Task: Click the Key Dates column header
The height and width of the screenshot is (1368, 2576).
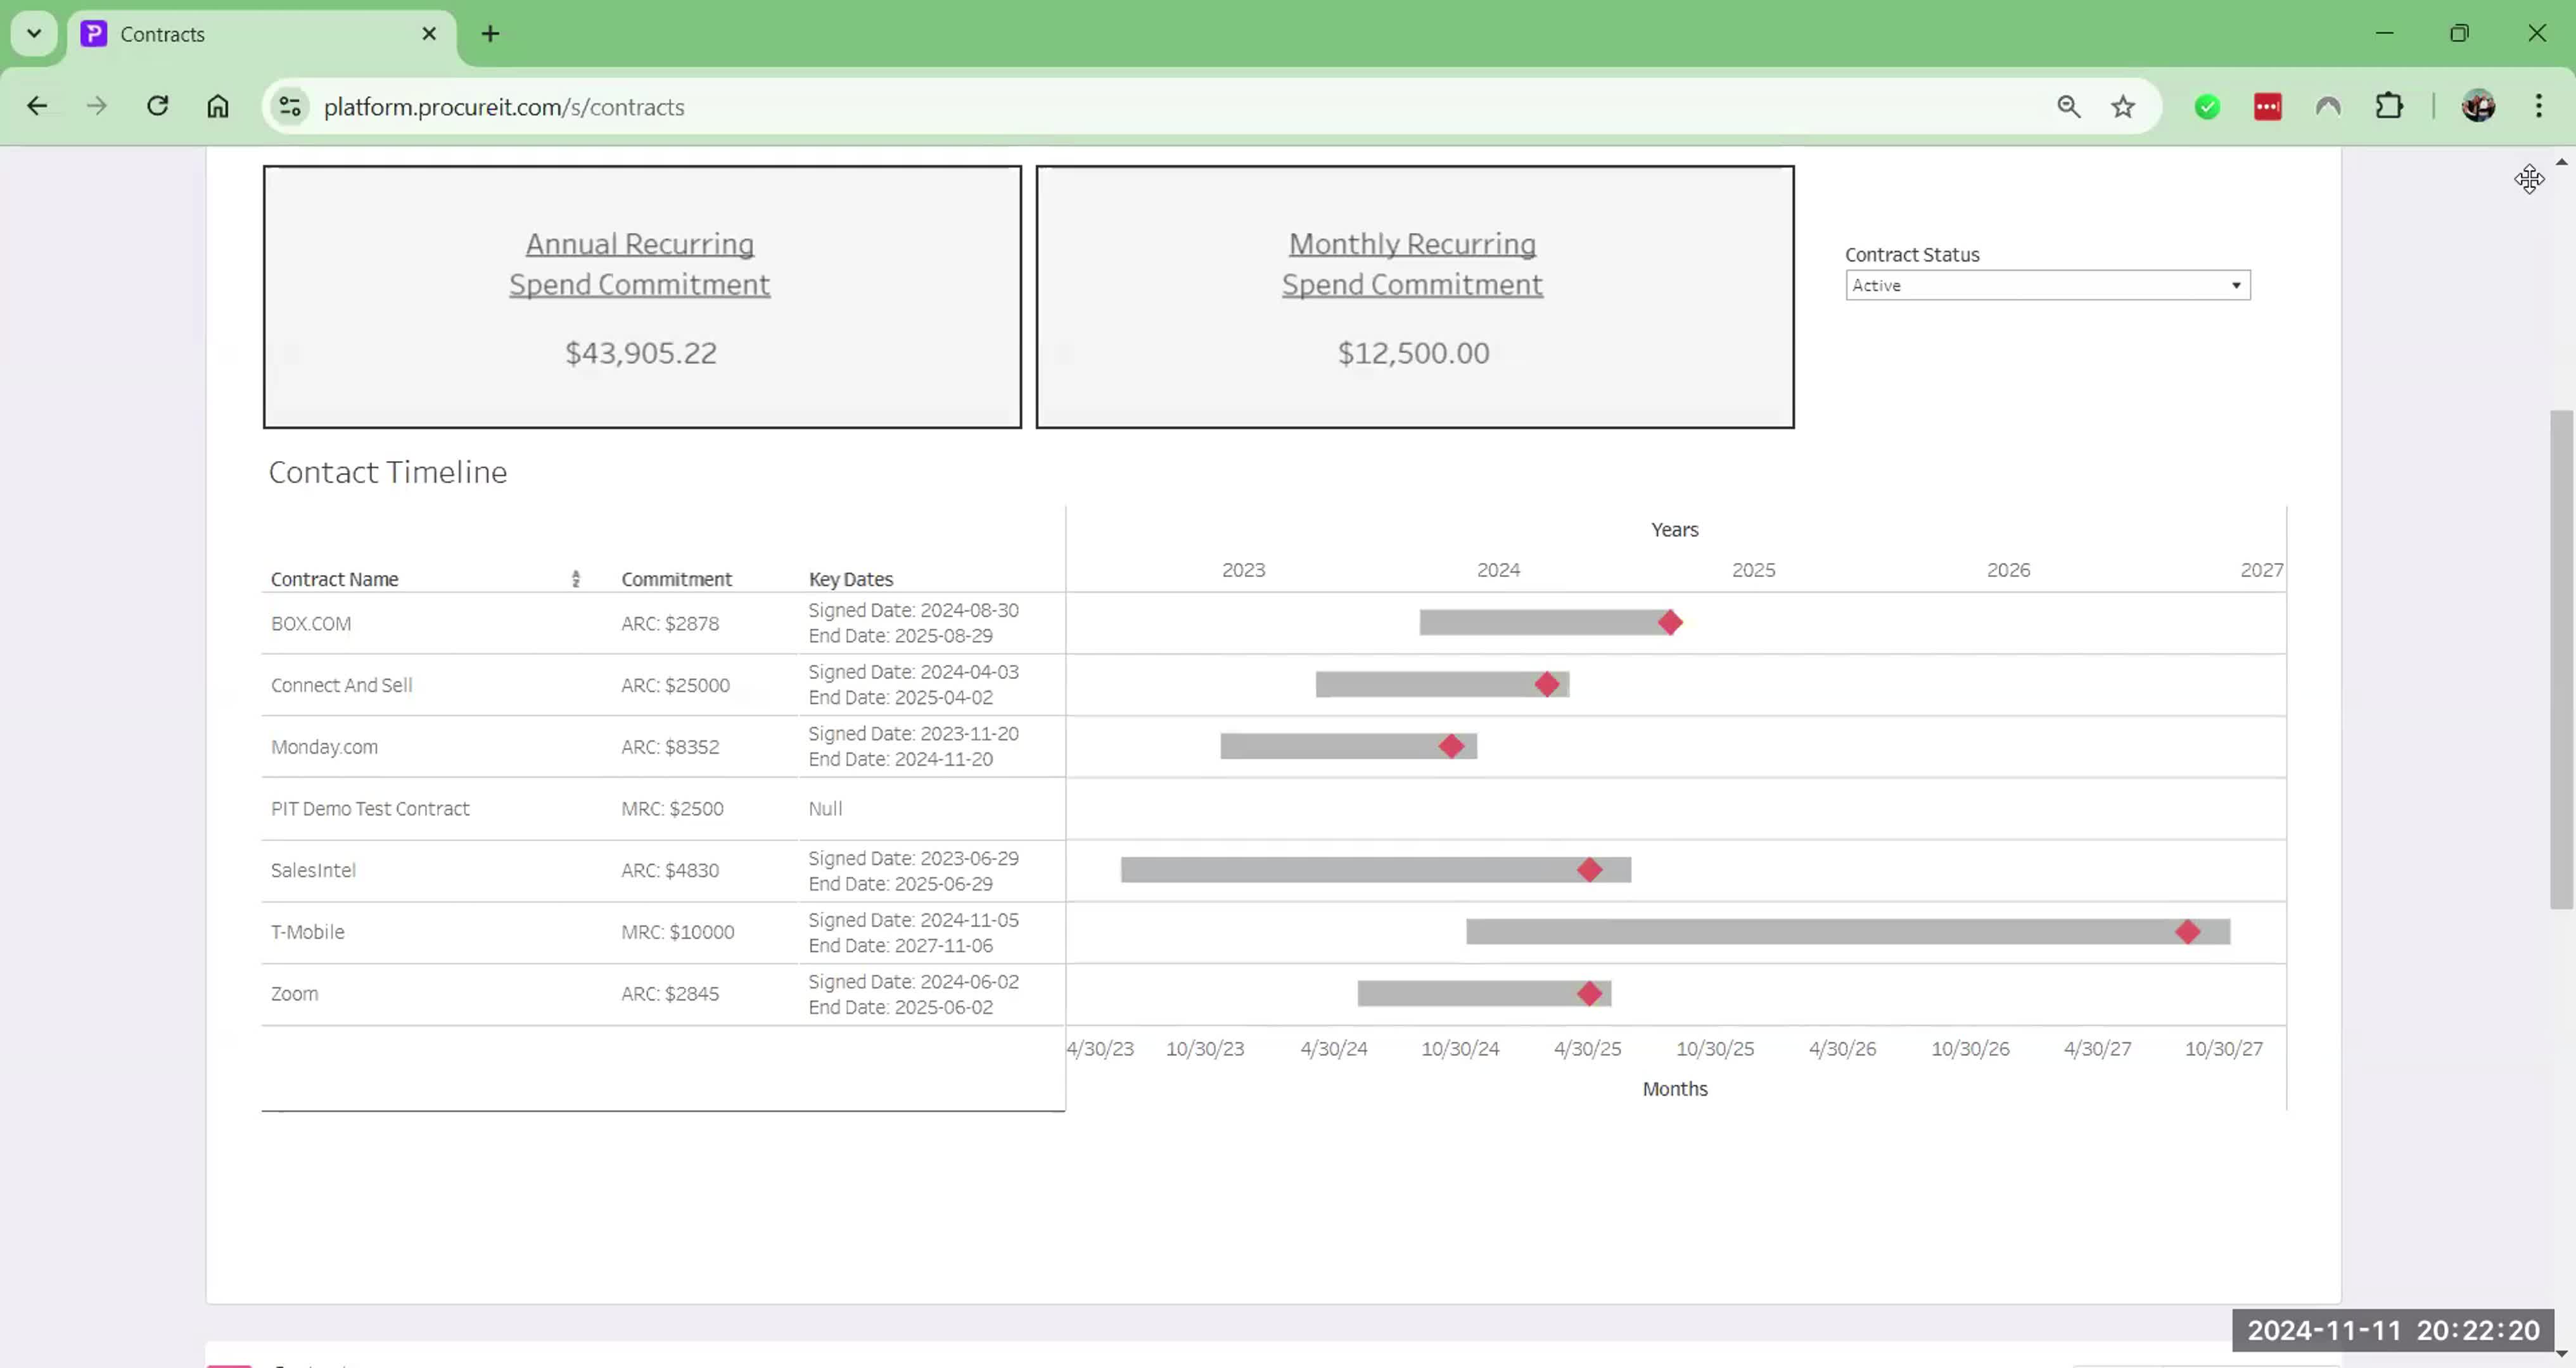Action: 851,579
